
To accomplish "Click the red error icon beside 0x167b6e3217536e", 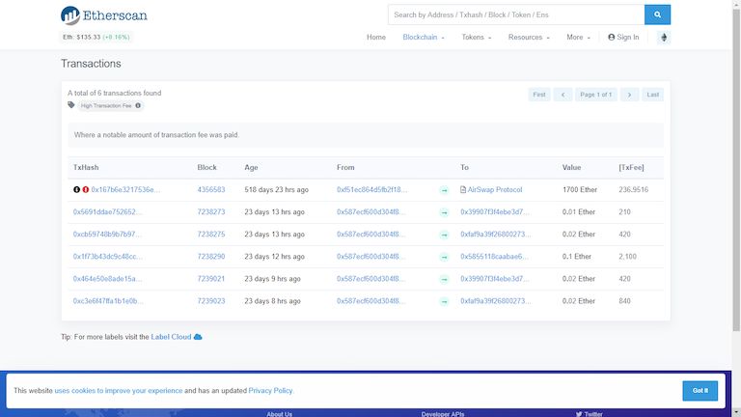I will (86, 189).
